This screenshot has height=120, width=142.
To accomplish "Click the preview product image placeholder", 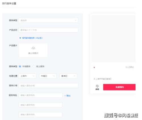I will click(113, 38).
